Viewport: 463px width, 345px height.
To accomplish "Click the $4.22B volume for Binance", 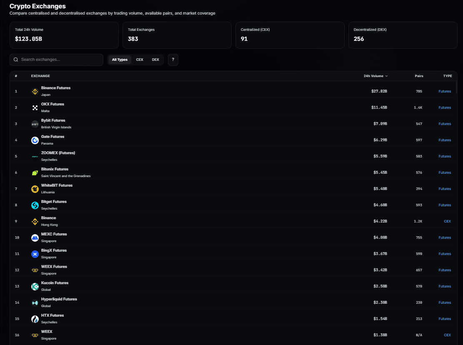I will tap(380, 221).
